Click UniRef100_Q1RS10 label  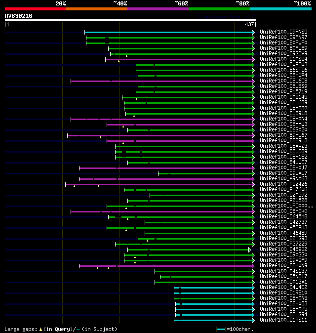(x=283, y=293)
